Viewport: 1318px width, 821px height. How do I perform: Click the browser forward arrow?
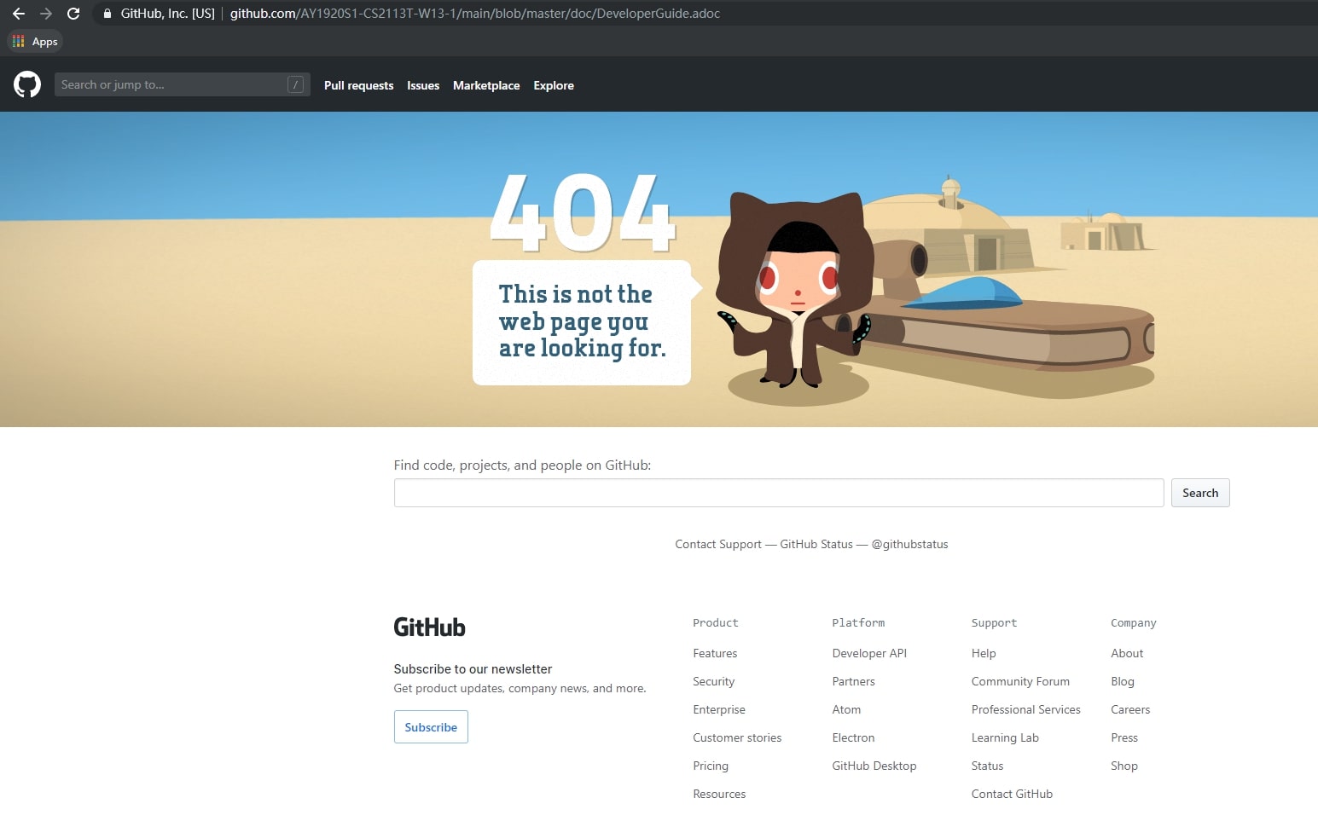coord(46,14)
